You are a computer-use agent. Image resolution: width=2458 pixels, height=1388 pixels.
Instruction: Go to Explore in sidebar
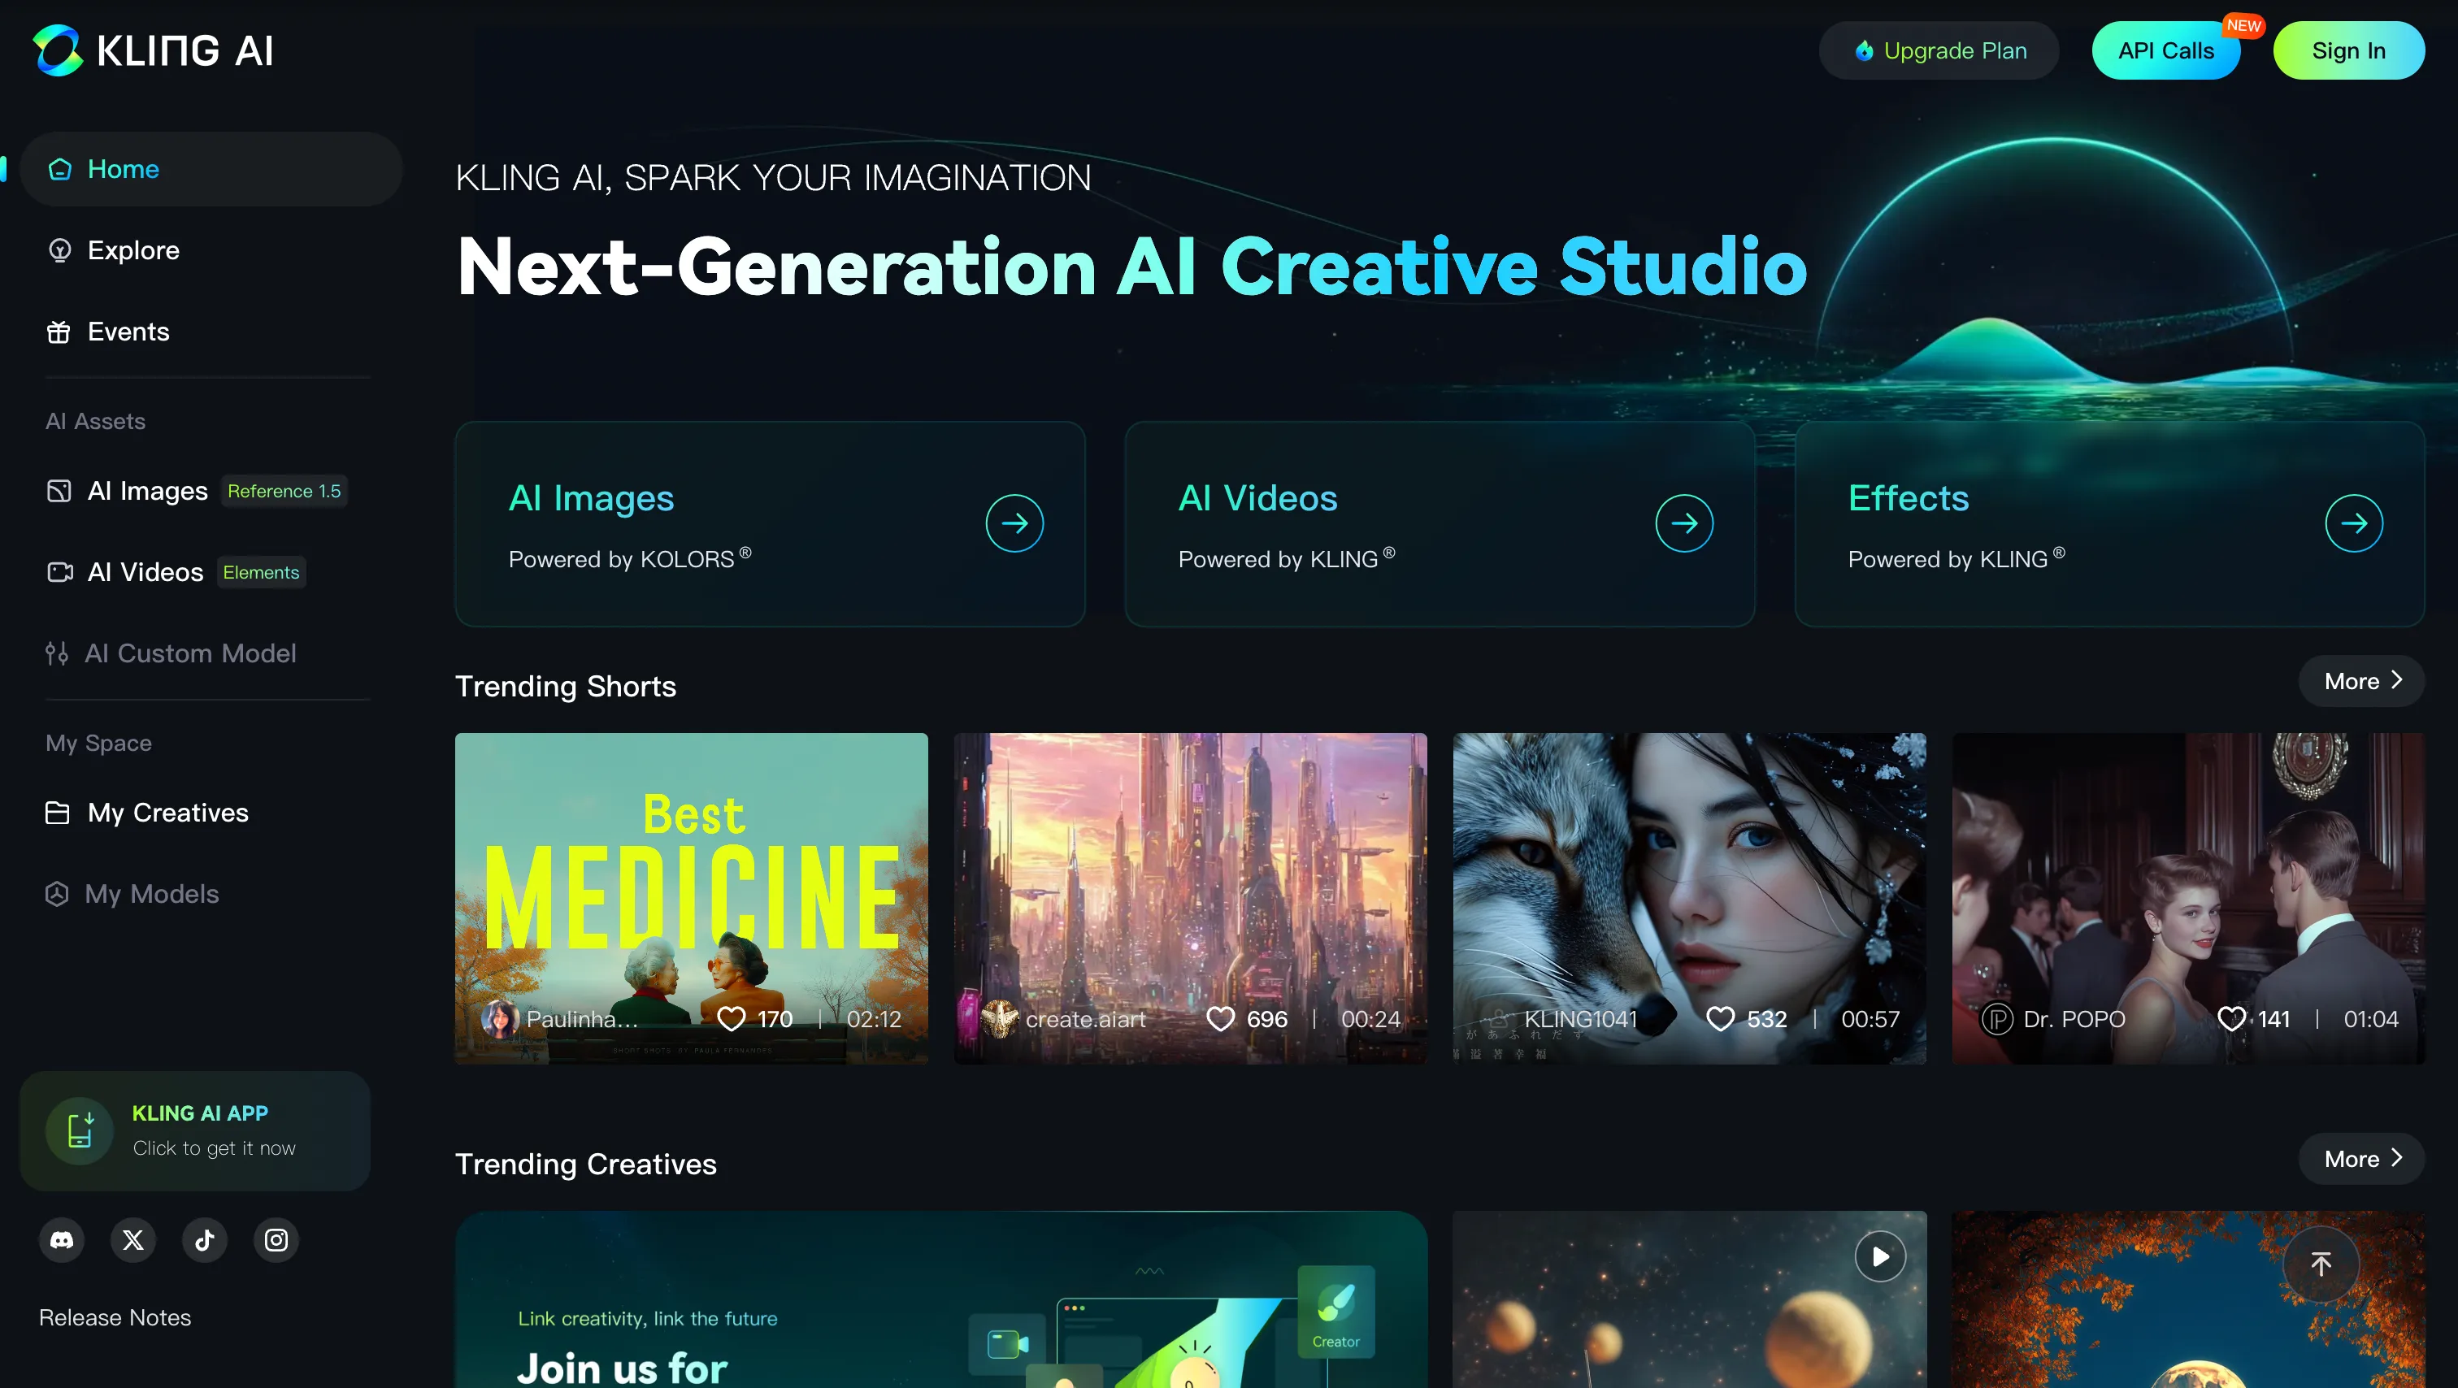click(132, 250)
